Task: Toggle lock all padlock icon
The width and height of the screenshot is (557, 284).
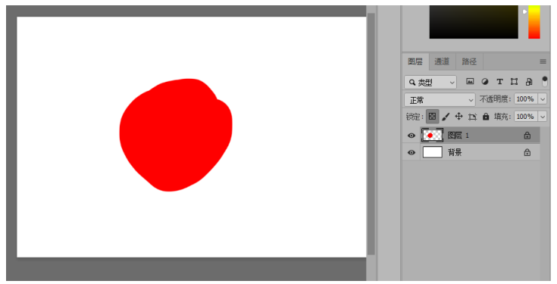Action: click(486, 117)
